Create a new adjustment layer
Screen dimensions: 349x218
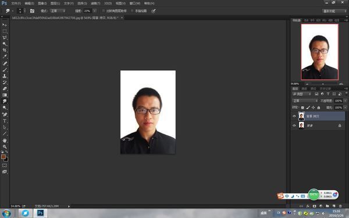(321, 206)
